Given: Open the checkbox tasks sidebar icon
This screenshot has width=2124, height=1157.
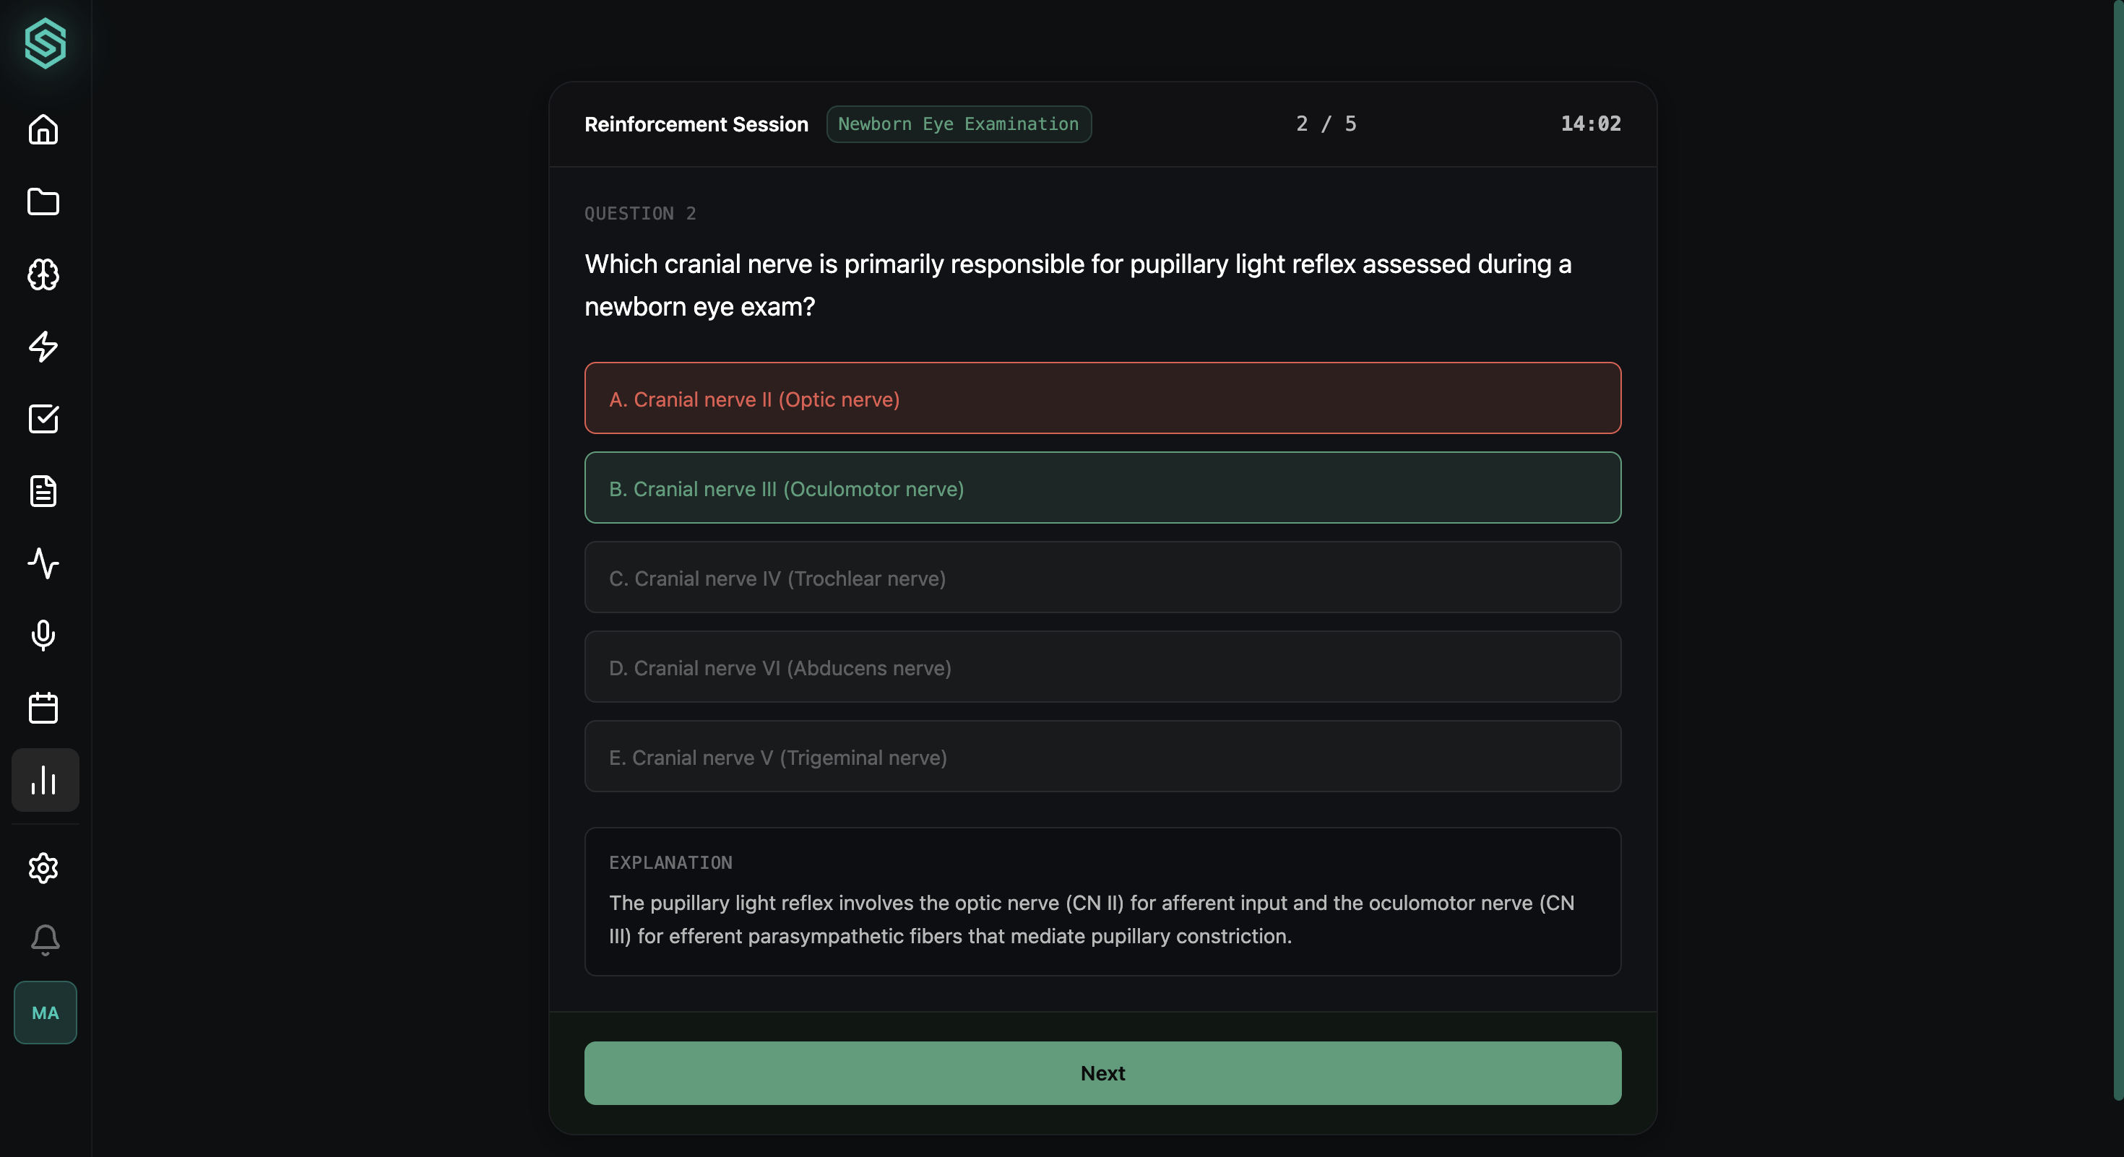Looking at the screenshot, I should [x=43, y=419].
